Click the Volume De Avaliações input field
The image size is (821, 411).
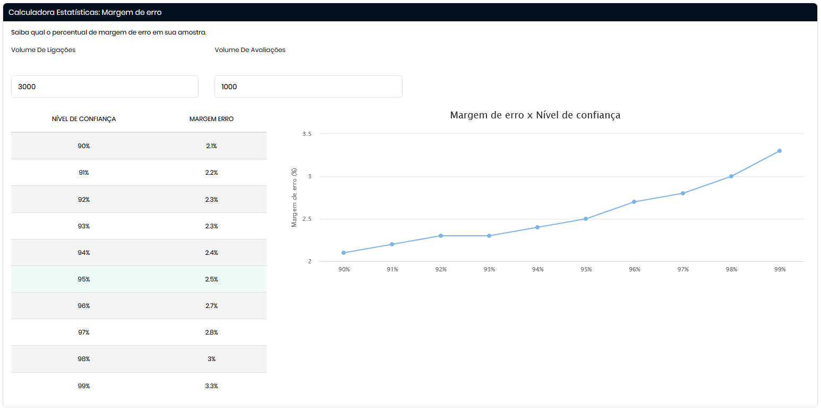308,87
